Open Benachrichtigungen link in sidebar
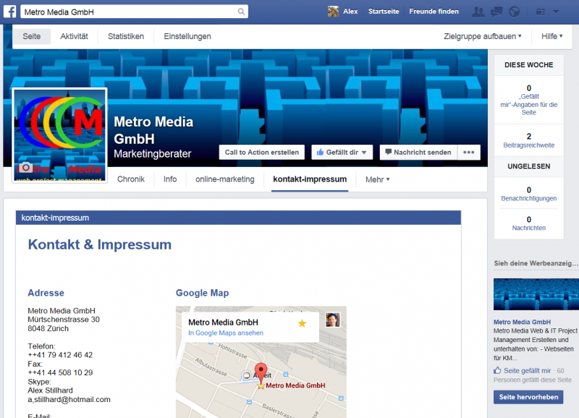579x418 pixels. coord(529,198)
